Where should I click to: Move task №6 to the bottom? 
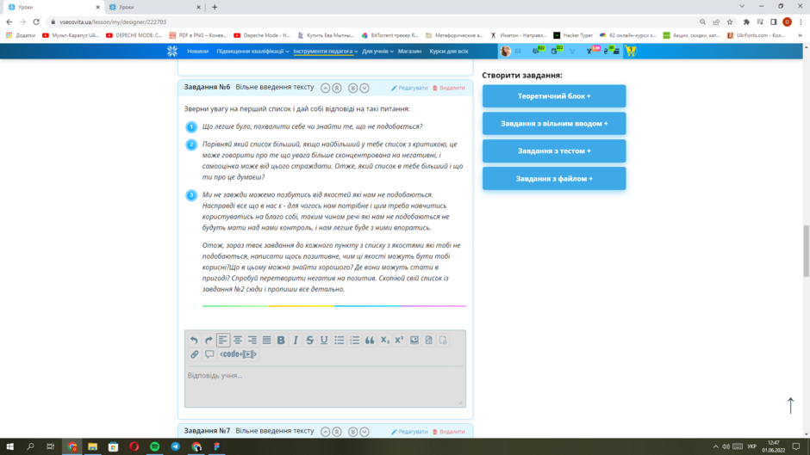(352, 89)
